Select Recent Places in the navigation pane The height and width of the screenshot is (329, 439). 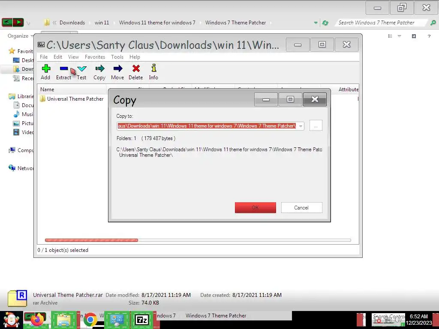click(x=23, y=78)
